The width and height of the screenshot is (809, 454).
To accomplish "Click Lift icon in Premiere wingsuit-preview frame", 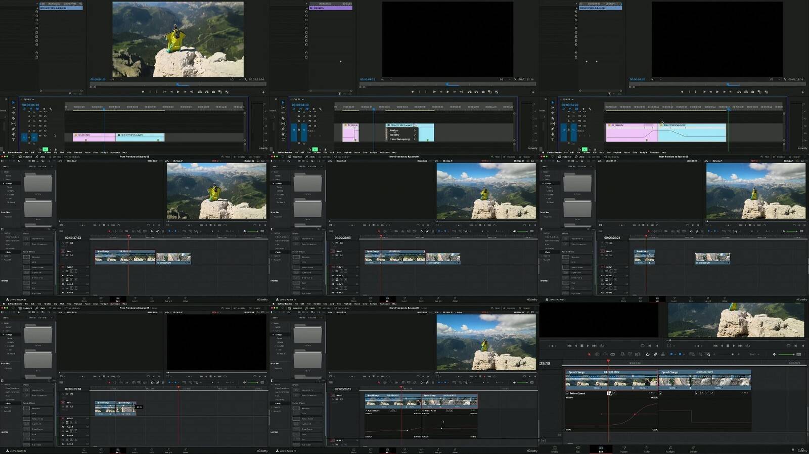I will tap(200, 92).
